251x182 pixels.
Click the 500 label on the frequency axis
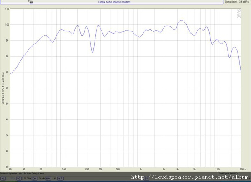(x=118, y=169)
